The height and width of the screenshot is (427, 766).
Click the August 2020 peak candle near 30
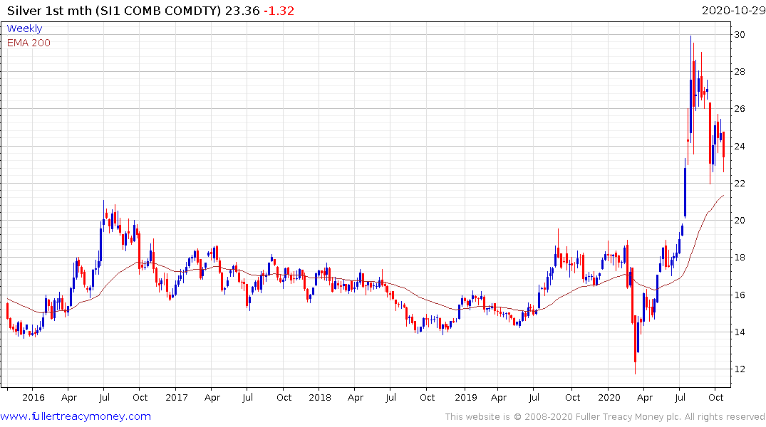point(690,88)
